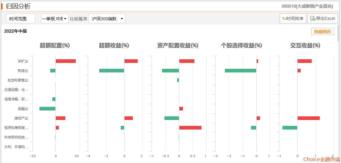This screenshot has height=163, width=341.
Task: Click the green 金融业 bar in 超额配置 chart
Action: (x=47, y=109)
